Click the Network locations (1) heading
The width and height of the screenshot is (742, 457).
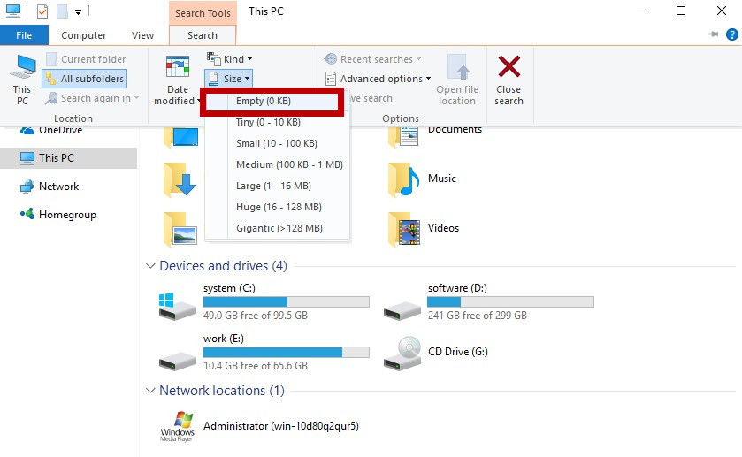(222, 391)
